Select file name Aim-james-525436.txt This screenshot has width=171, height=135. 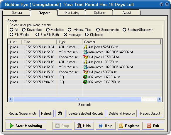pyautogui.click(x=103, y=47)
